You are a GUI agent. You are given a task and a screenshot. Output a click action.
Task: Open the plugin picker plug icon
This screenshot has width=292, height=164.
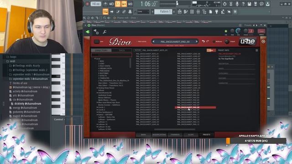(217, 12)
